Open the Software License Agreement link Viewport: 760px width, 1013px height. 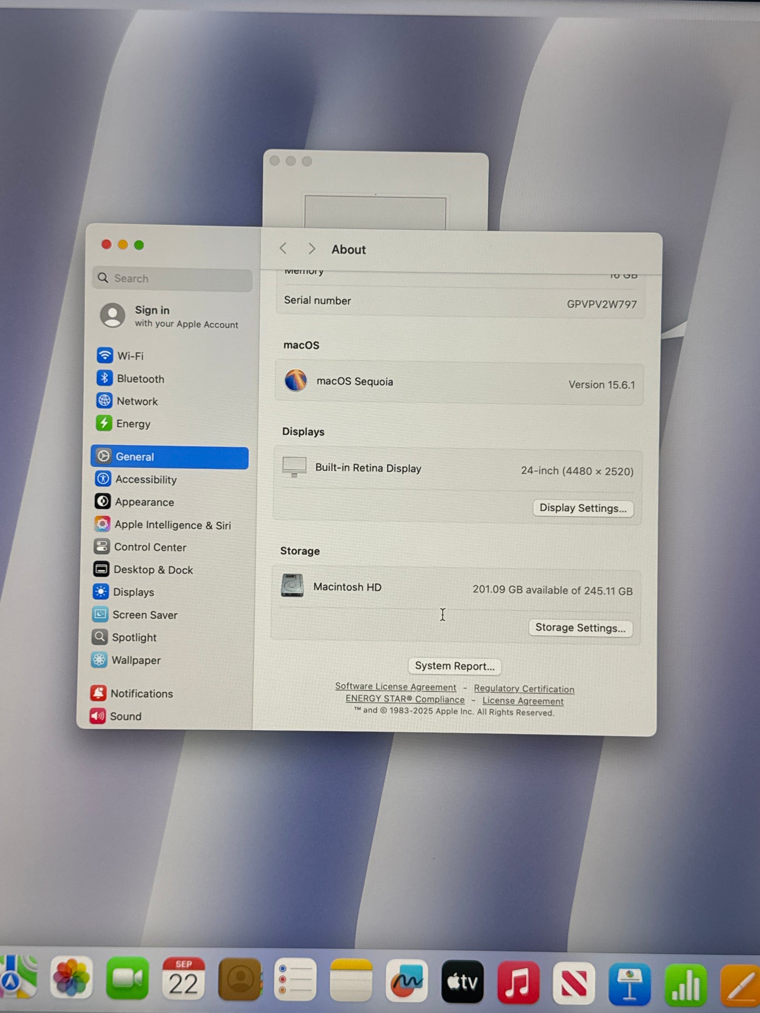396,687
